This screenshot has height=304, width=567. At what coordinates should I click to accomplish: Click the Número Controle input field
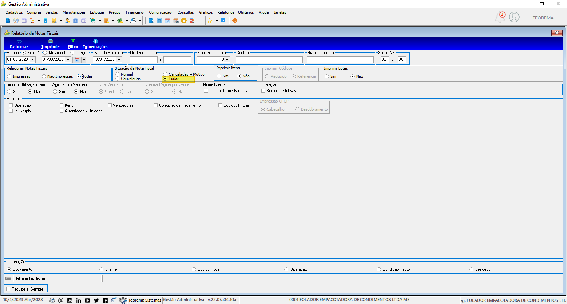(340, 60)
